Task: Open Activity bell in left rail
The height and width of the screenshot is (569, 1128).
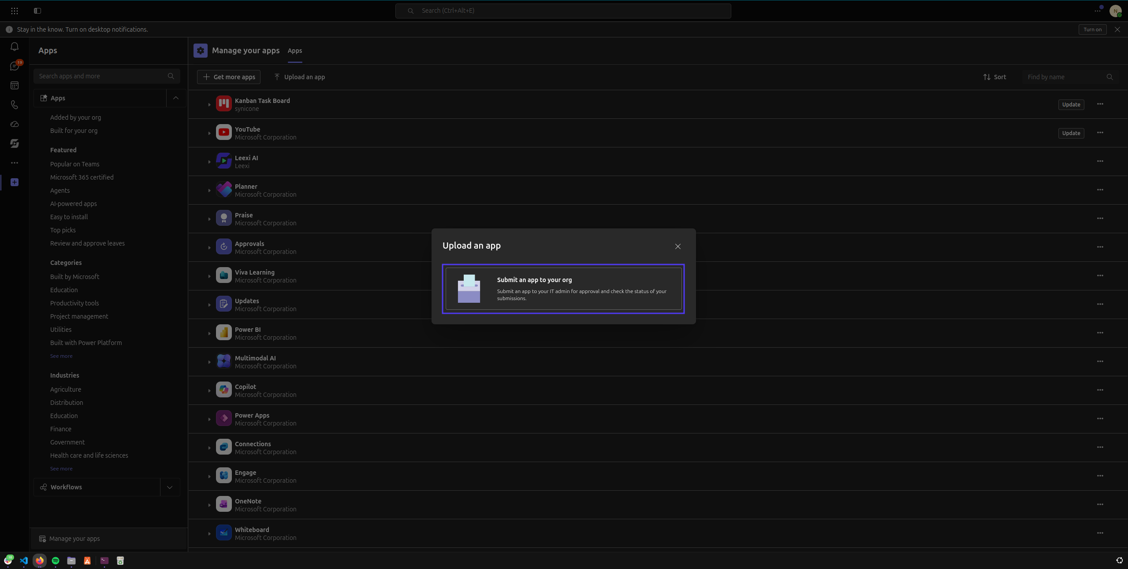Action: pyautogui.click(x=15, y=47)
